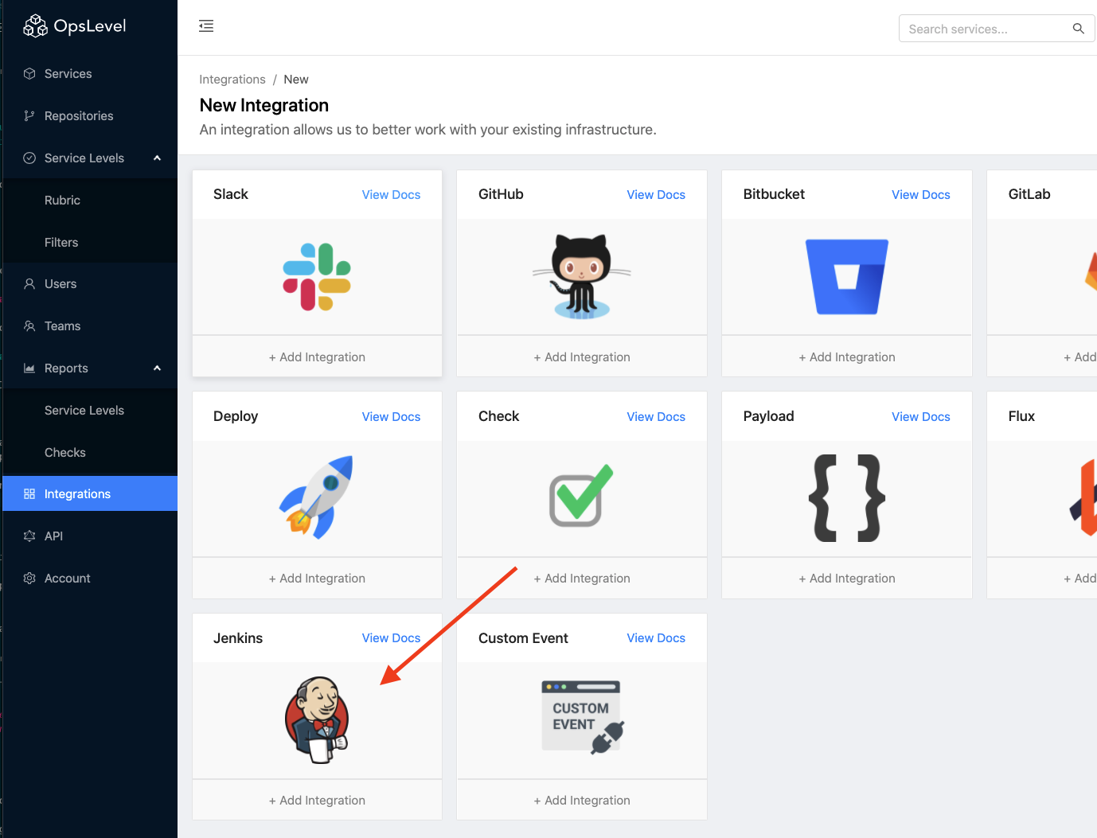
Task: Click the Service Levels checkmark circle icon
Action: [29, 158]
